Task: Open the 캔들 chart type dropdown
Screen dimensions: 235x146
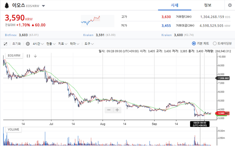Action: pos(51,44)
